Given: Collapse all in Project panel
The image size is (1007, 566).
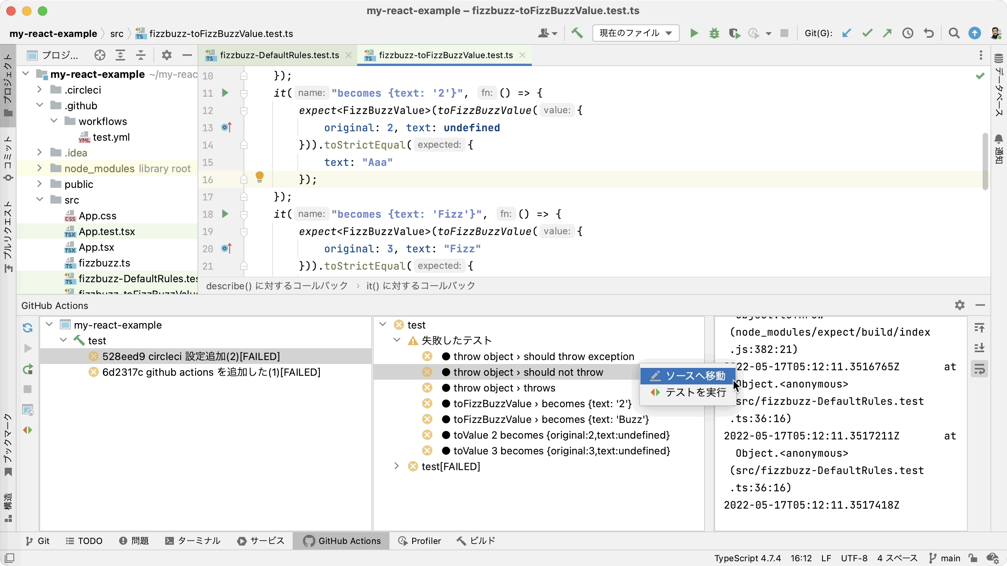Looking at the screenshot, I should point(141,55).
